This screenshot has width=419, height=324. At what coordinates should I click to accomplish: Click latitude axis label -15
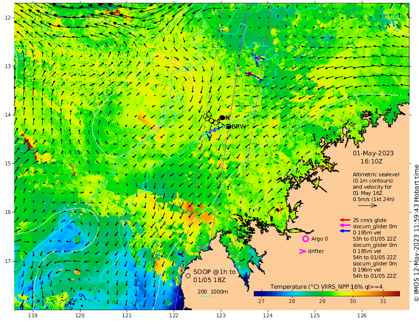(x=7, y=163)
